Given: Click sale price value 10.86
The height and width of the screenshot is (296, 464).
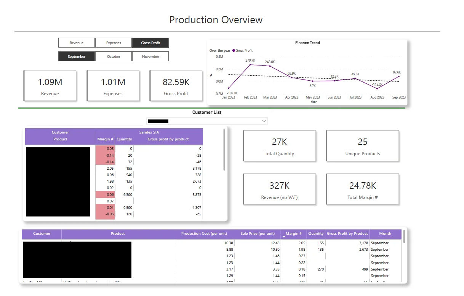Looking at the screenshot, I should point(275,250).
